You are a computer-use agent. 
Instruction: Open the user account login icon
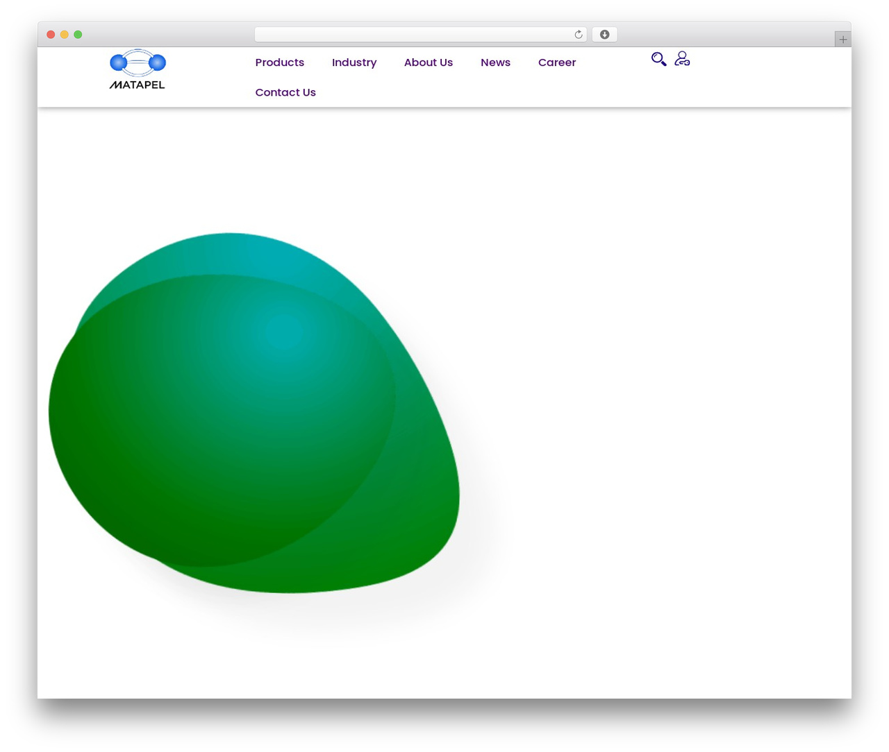(x=682, y=59)
